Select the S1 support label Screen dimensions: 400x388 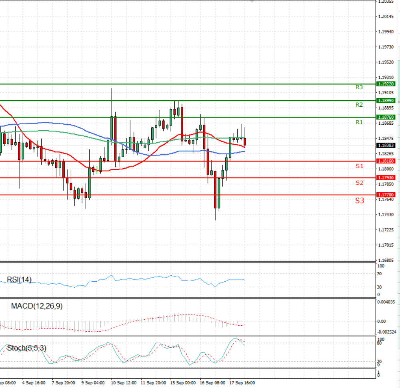click(359, 166)
